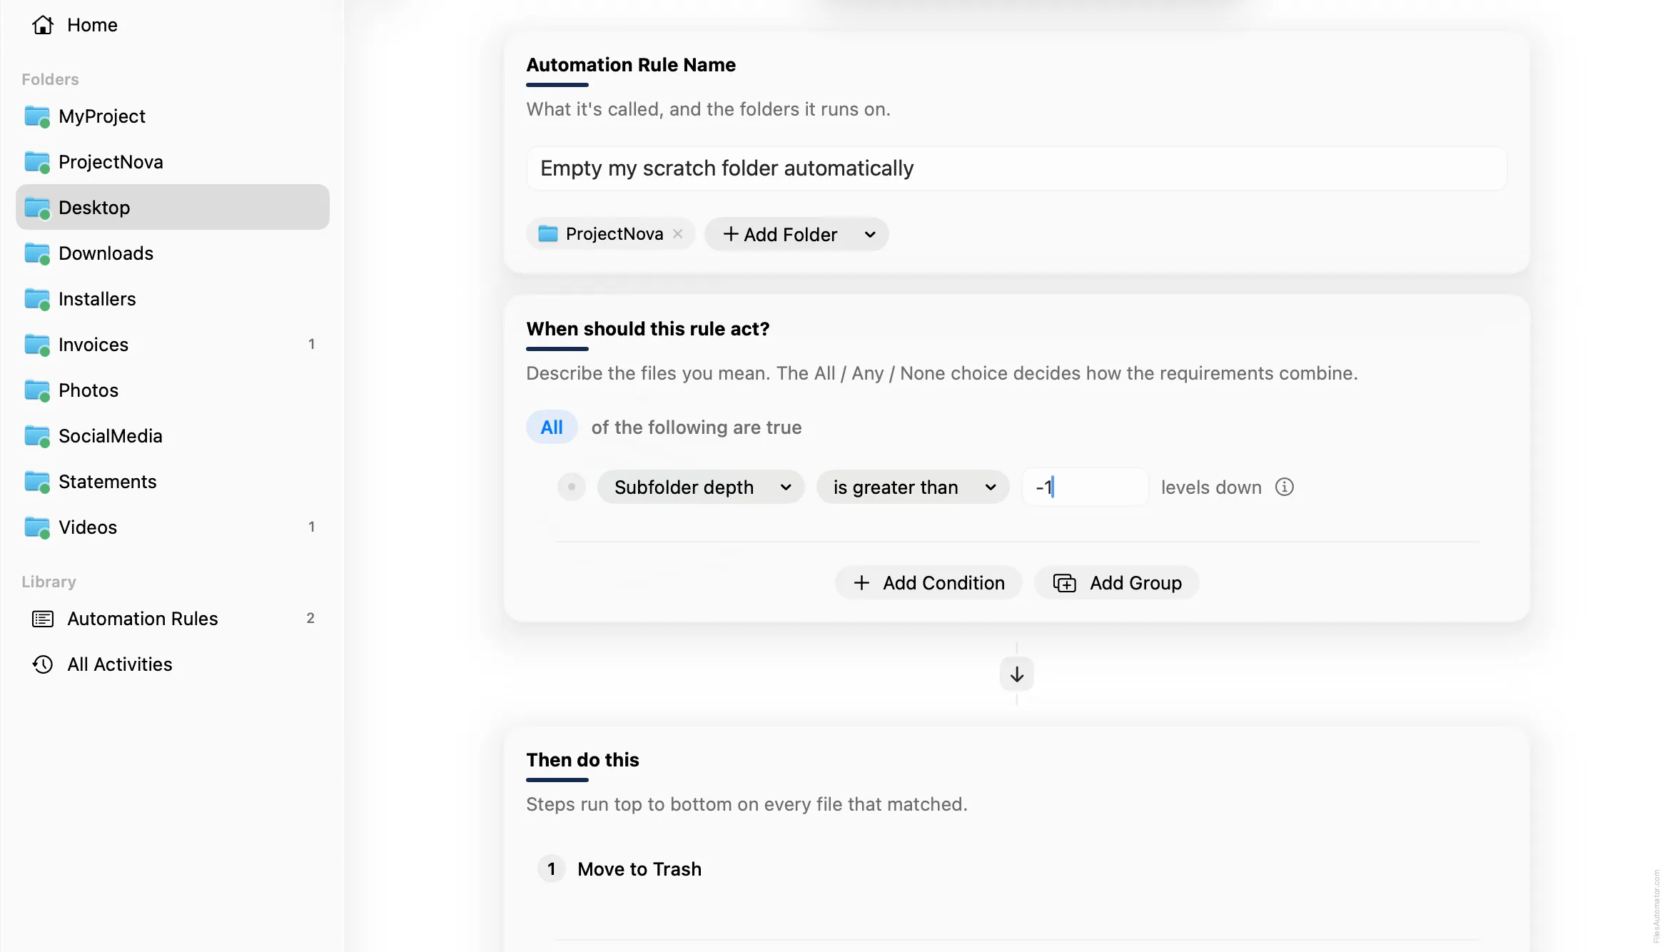Click the Statements folder icon
Screen dimensions: 1670x952
coord(37,482)
